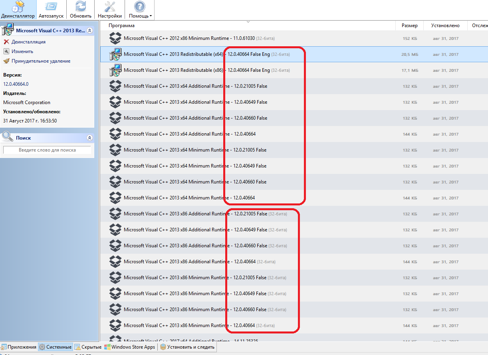The width and height of the screenshot is (488, 355).
Task: Switch to the Приложения tab
Action: (18, 347)
